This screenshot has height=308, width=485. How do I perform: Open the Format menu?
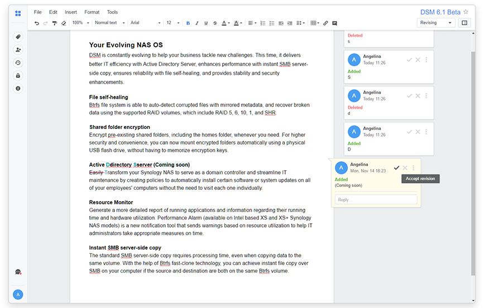92,12
